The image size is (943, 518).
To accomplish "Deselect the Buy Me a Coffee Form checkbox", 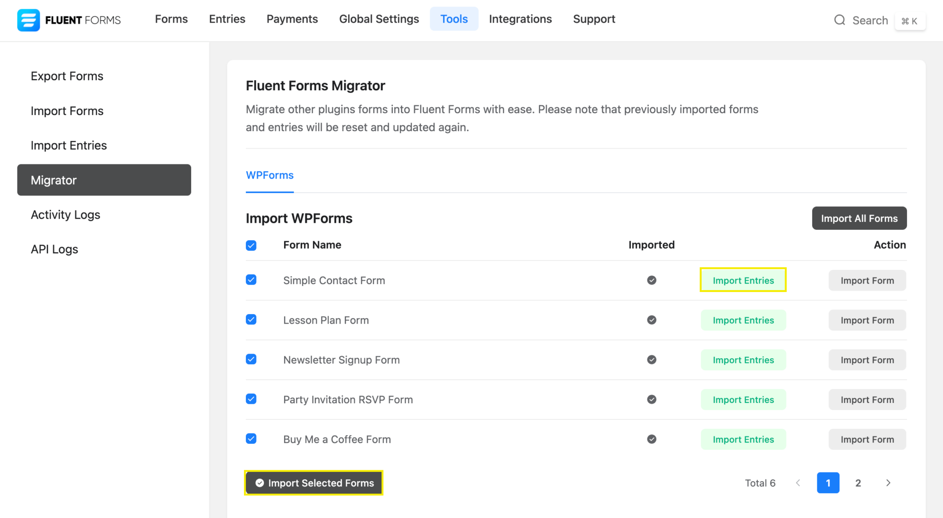I will (x=251, y=439).
